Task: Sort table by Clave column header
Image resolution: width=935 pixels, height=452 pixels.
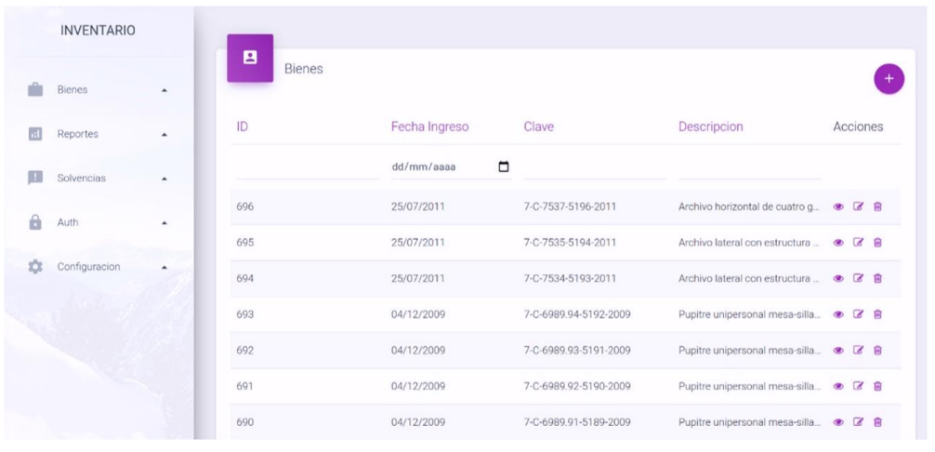Action: click(x=538, y=126)
